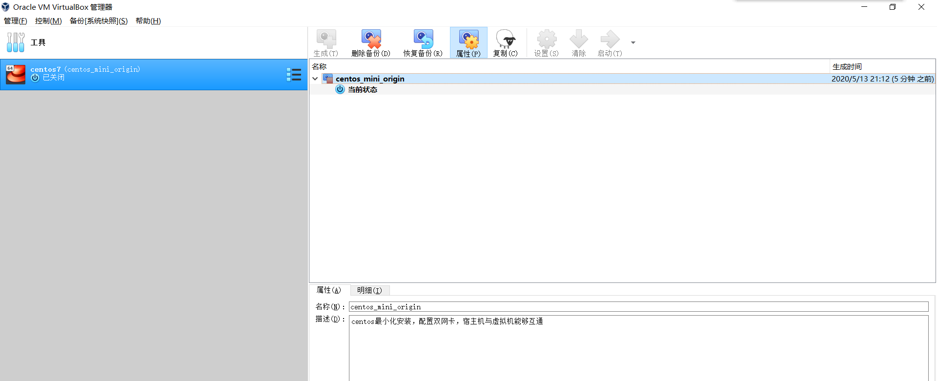Open the 管理(F) menu

(x=16, y=20)
